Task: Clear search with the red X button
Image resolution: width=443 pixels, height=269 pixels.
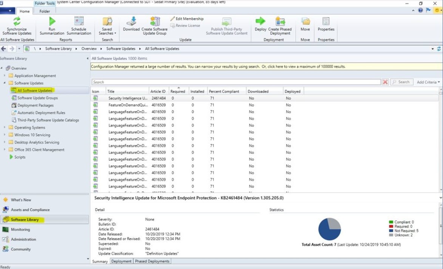Action: 385,82
